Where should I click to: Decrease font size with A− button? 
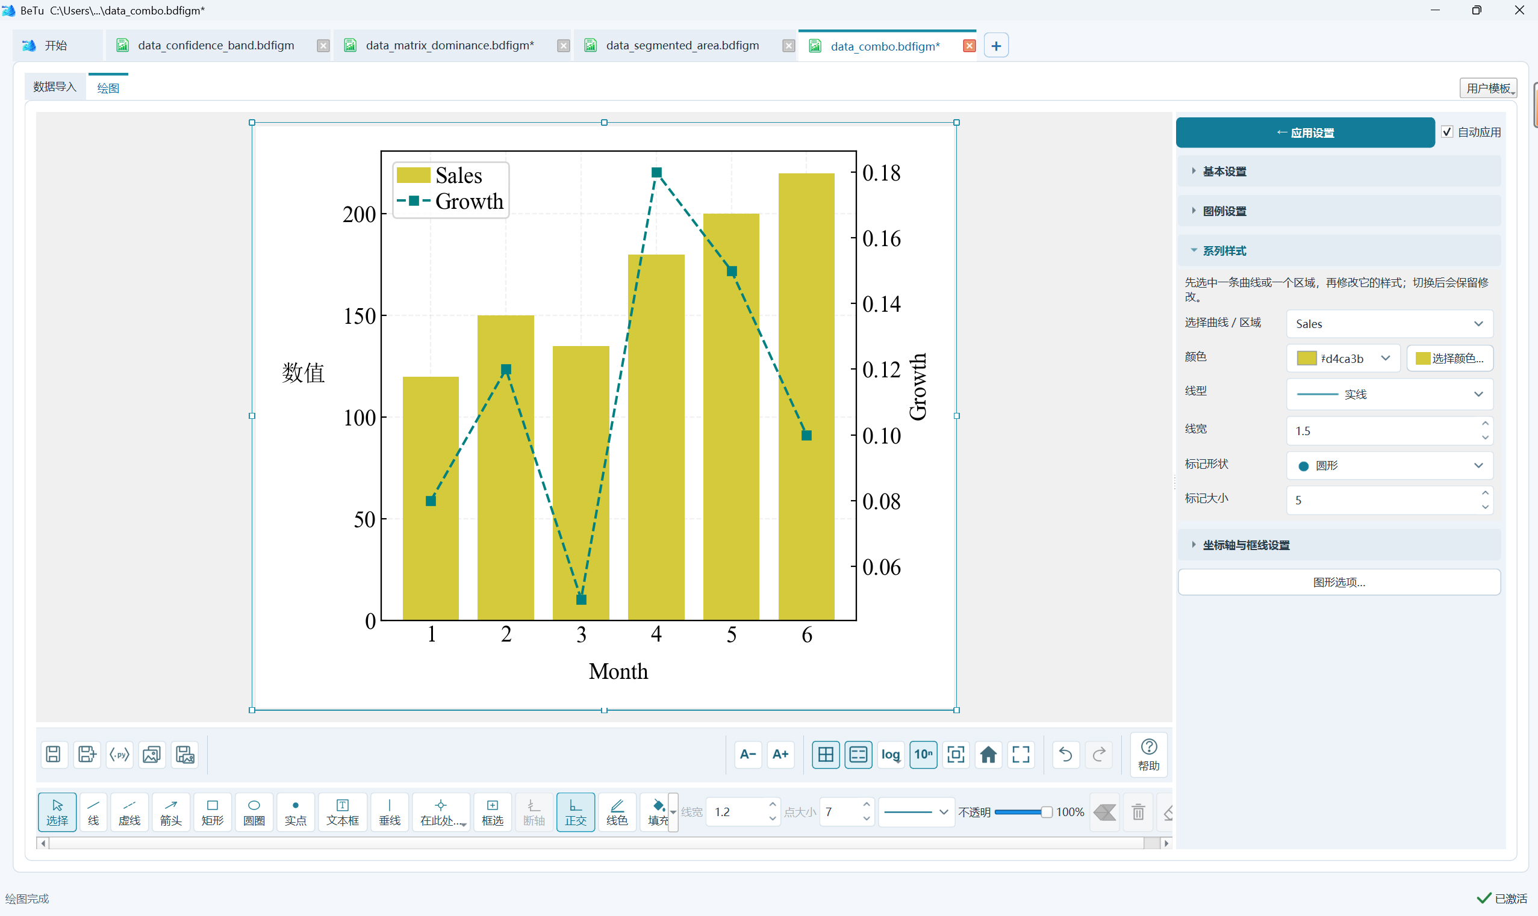[748, 754]
